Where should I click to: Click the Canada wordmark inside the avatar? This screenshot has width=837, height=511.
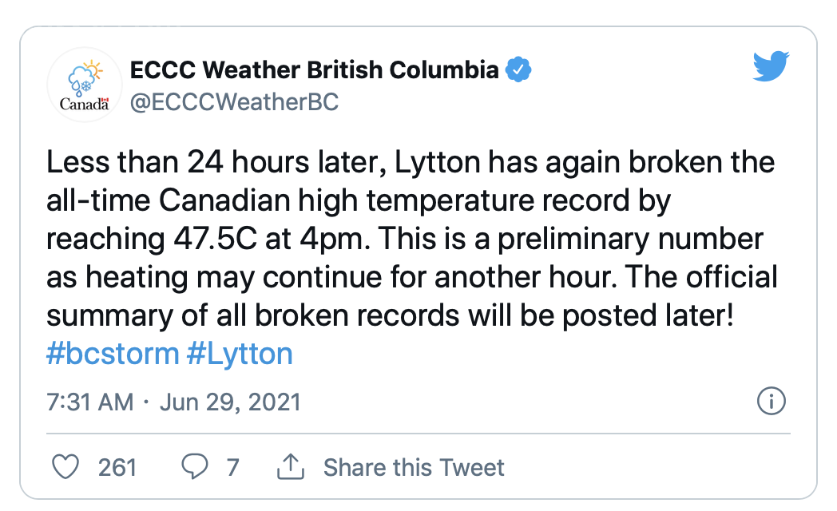click(84, 104)
